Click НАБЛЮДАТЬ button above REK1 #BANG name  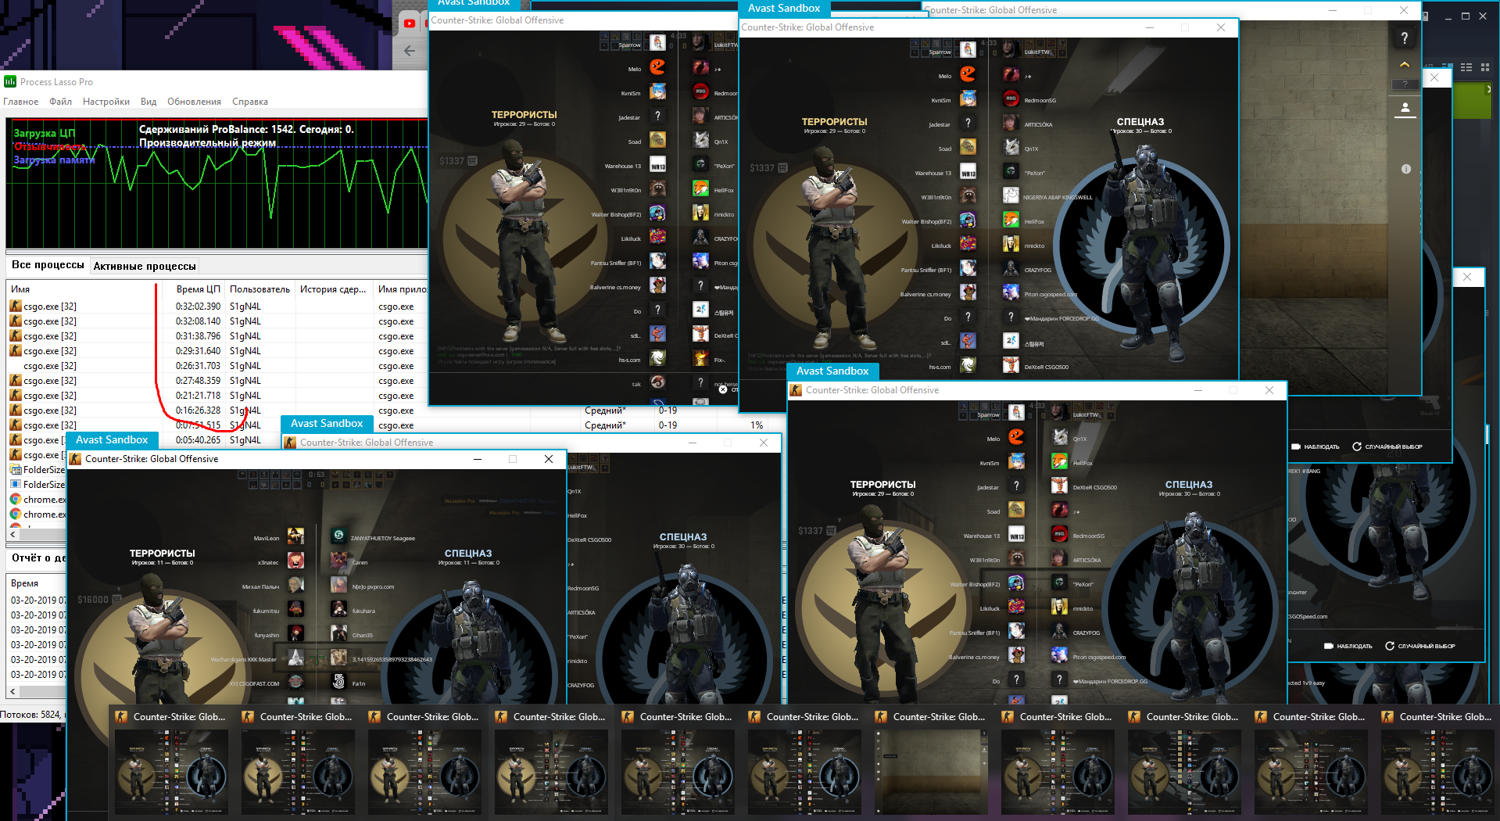pos(1316,446)
